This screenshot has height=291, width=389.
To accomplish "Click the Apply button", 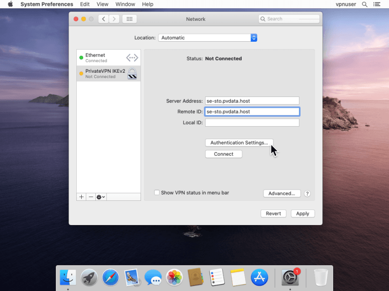I will pos(302,213).
